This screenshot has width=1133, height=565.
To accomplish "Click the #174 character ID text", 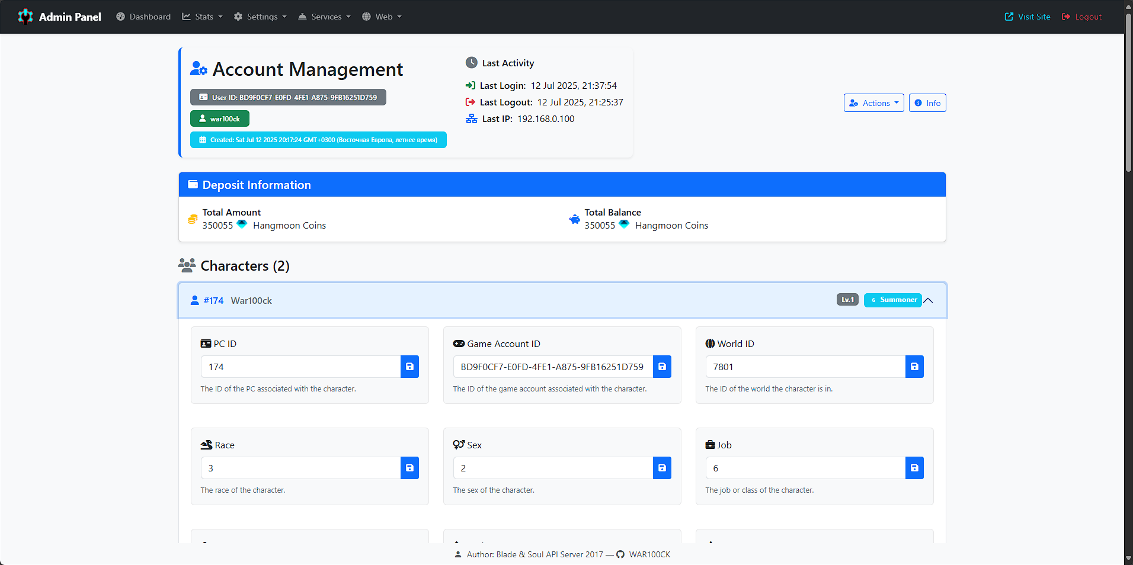I will (213, 300).
